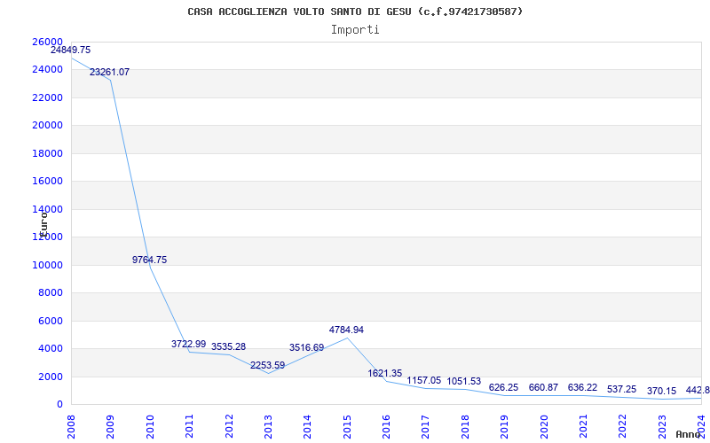Select the 2017 year tick label
The height and width of the screenshot is (443, 710).
[426, 426]
